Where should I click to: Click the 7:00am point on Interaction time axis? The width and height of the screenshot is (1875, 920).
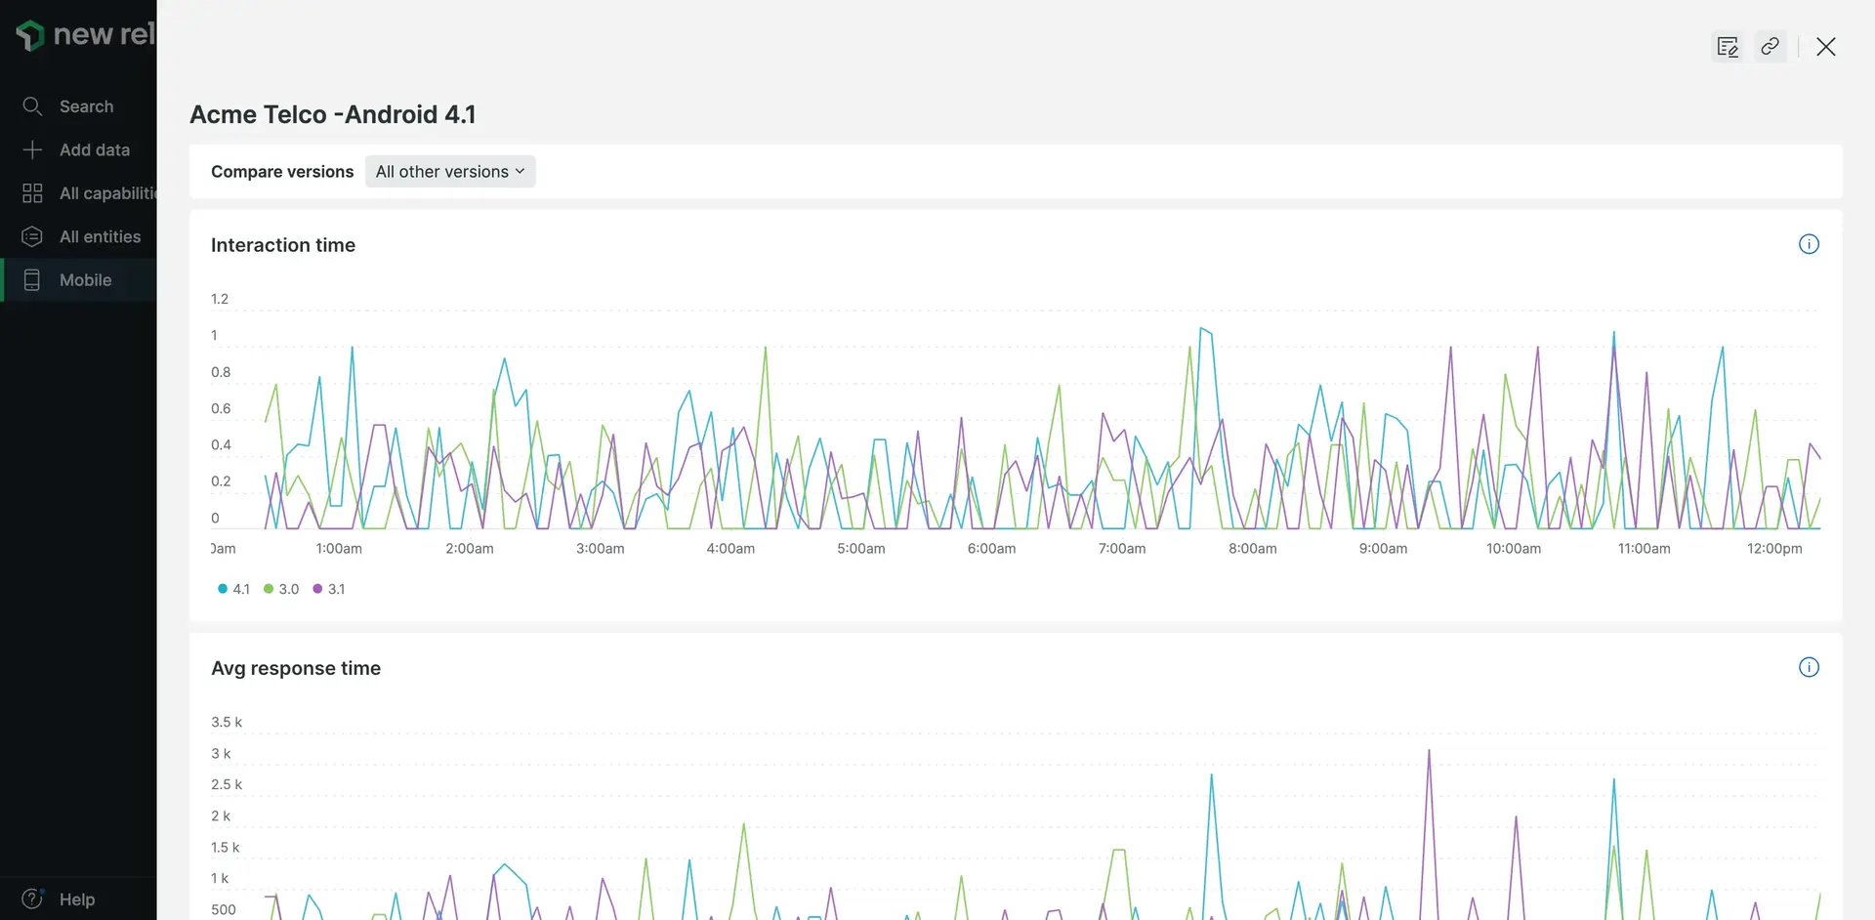1121,548
